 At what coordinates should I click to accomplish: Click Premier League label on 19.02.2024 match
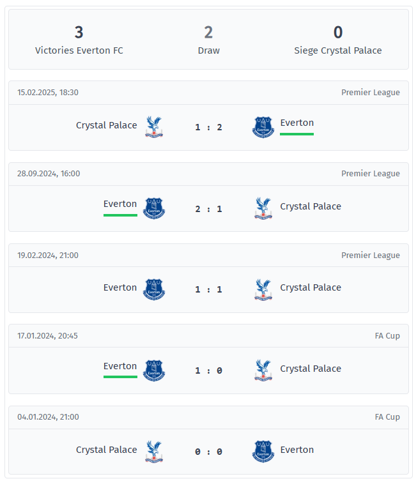click(x=371, y=256)
